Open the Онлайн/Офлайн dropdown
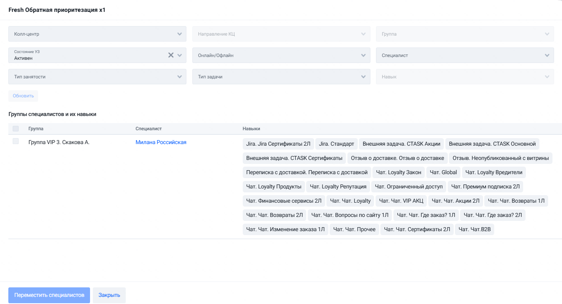This screenshot has height=304, width=562. pos(281,55)
